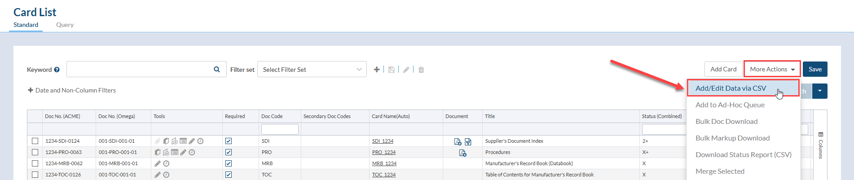Delete the filter set with the trash icon
Screen dimensions: 854x180
(421, 70)
